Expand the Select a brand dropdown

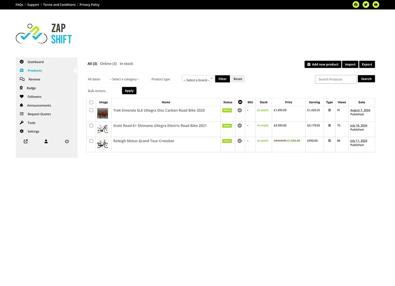[x=197, y=79]
